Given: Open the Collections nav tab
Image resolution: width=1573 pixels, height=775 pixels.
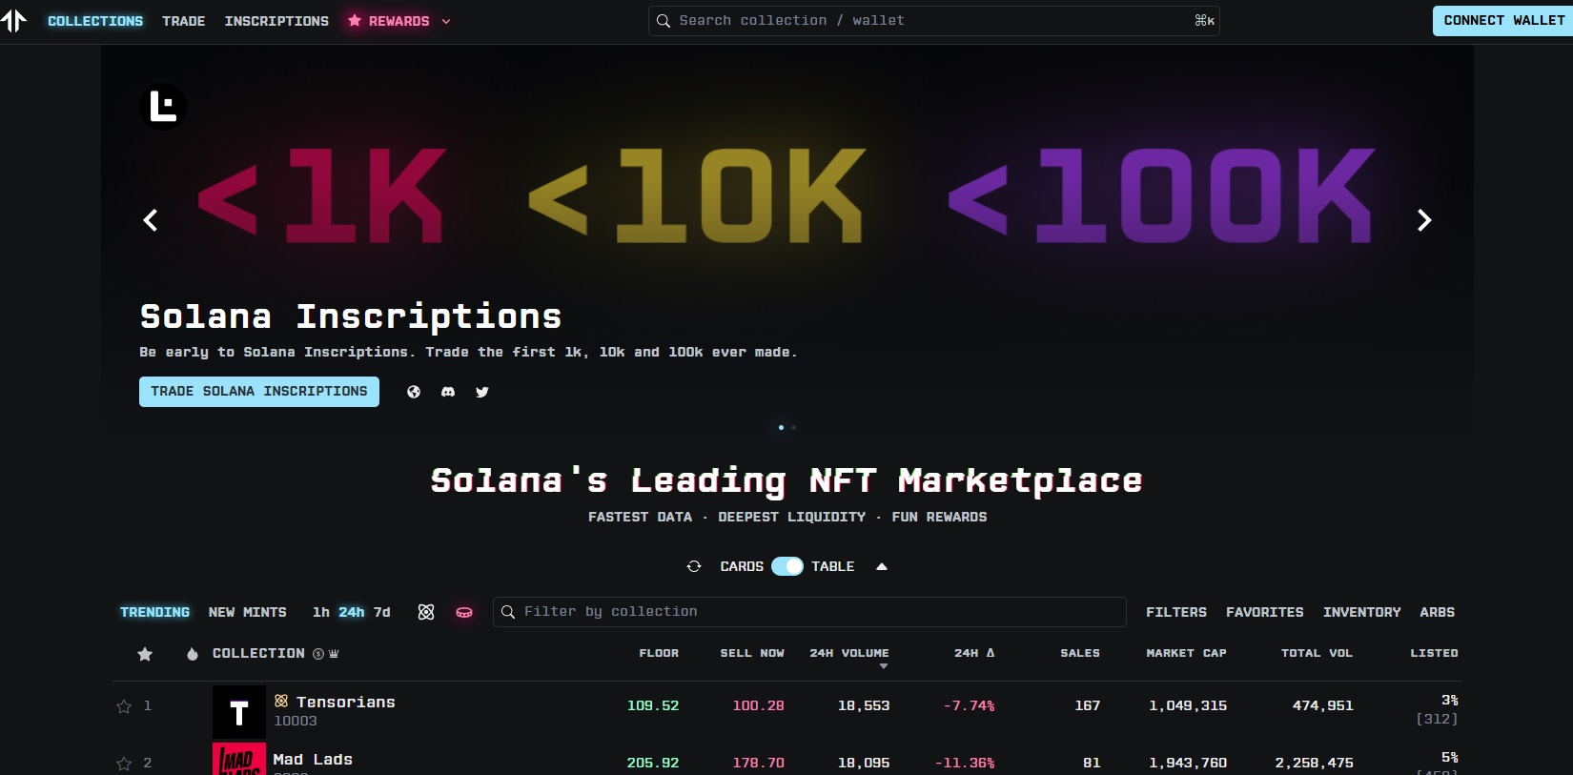Looking at the screenshot, I should (95, 21).
